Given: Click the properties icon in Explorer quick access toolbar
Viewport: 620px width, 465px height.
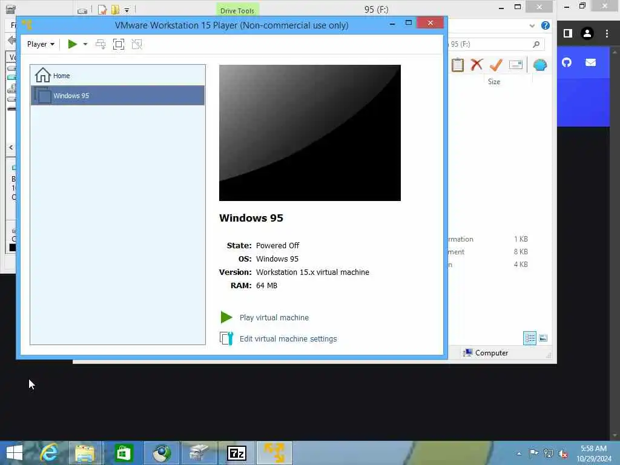Looking at the screenshot, I should [x=102, y=10].
